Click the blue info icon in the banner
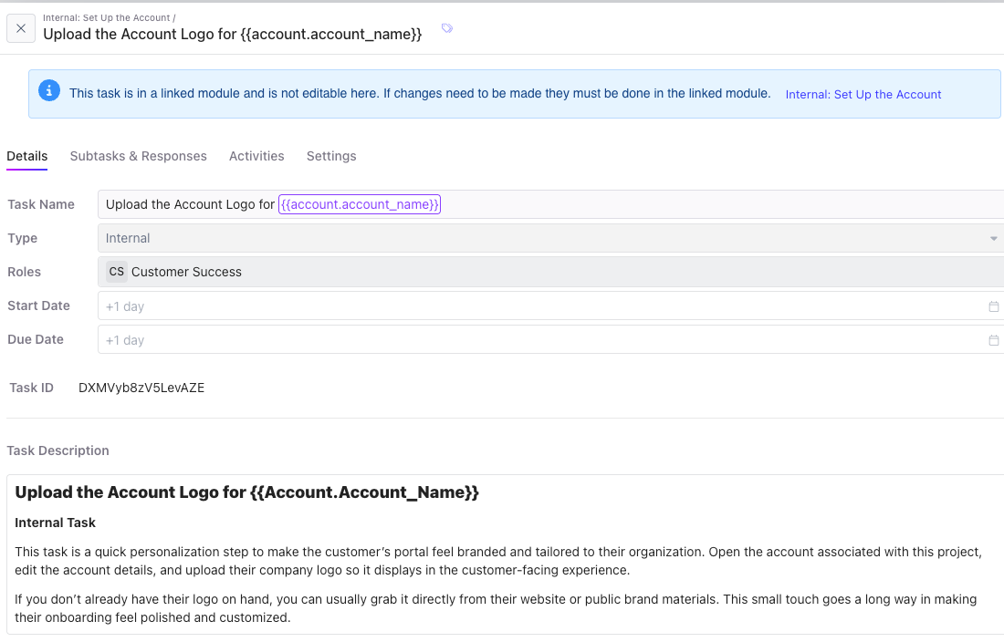The image size is (1004, 642). point(49,92)
